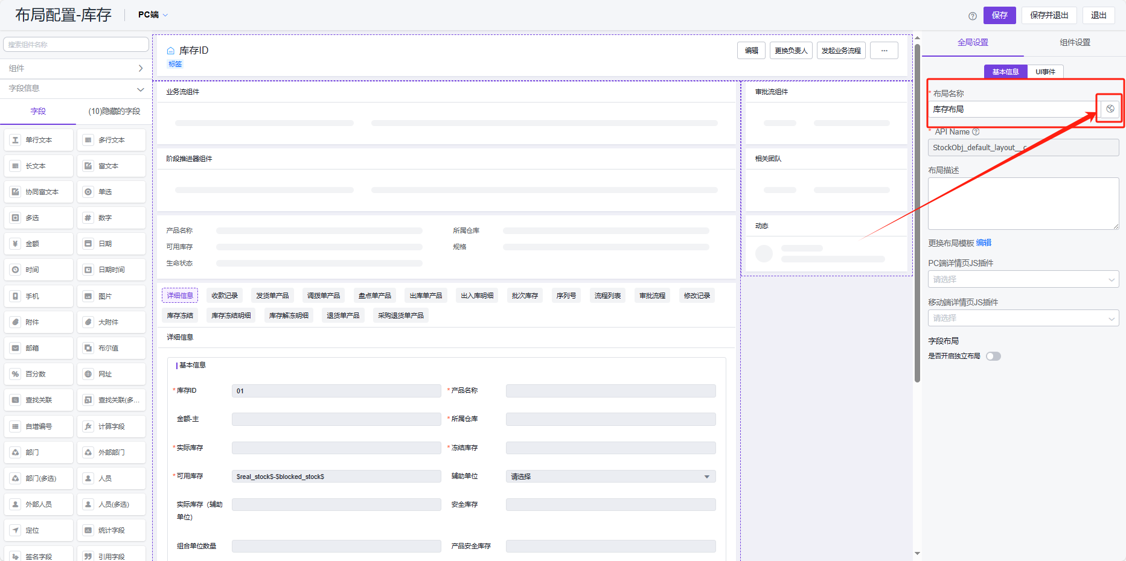The width and height of the screenshot is (1126, 561).
Task: Expand the 组件 section
Action: [x=76, y=68]
